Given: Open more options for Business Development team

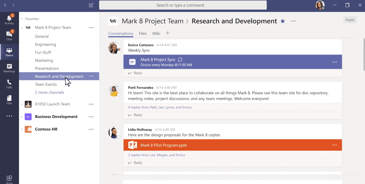Looking at the screenshot, I should point(91,117).
